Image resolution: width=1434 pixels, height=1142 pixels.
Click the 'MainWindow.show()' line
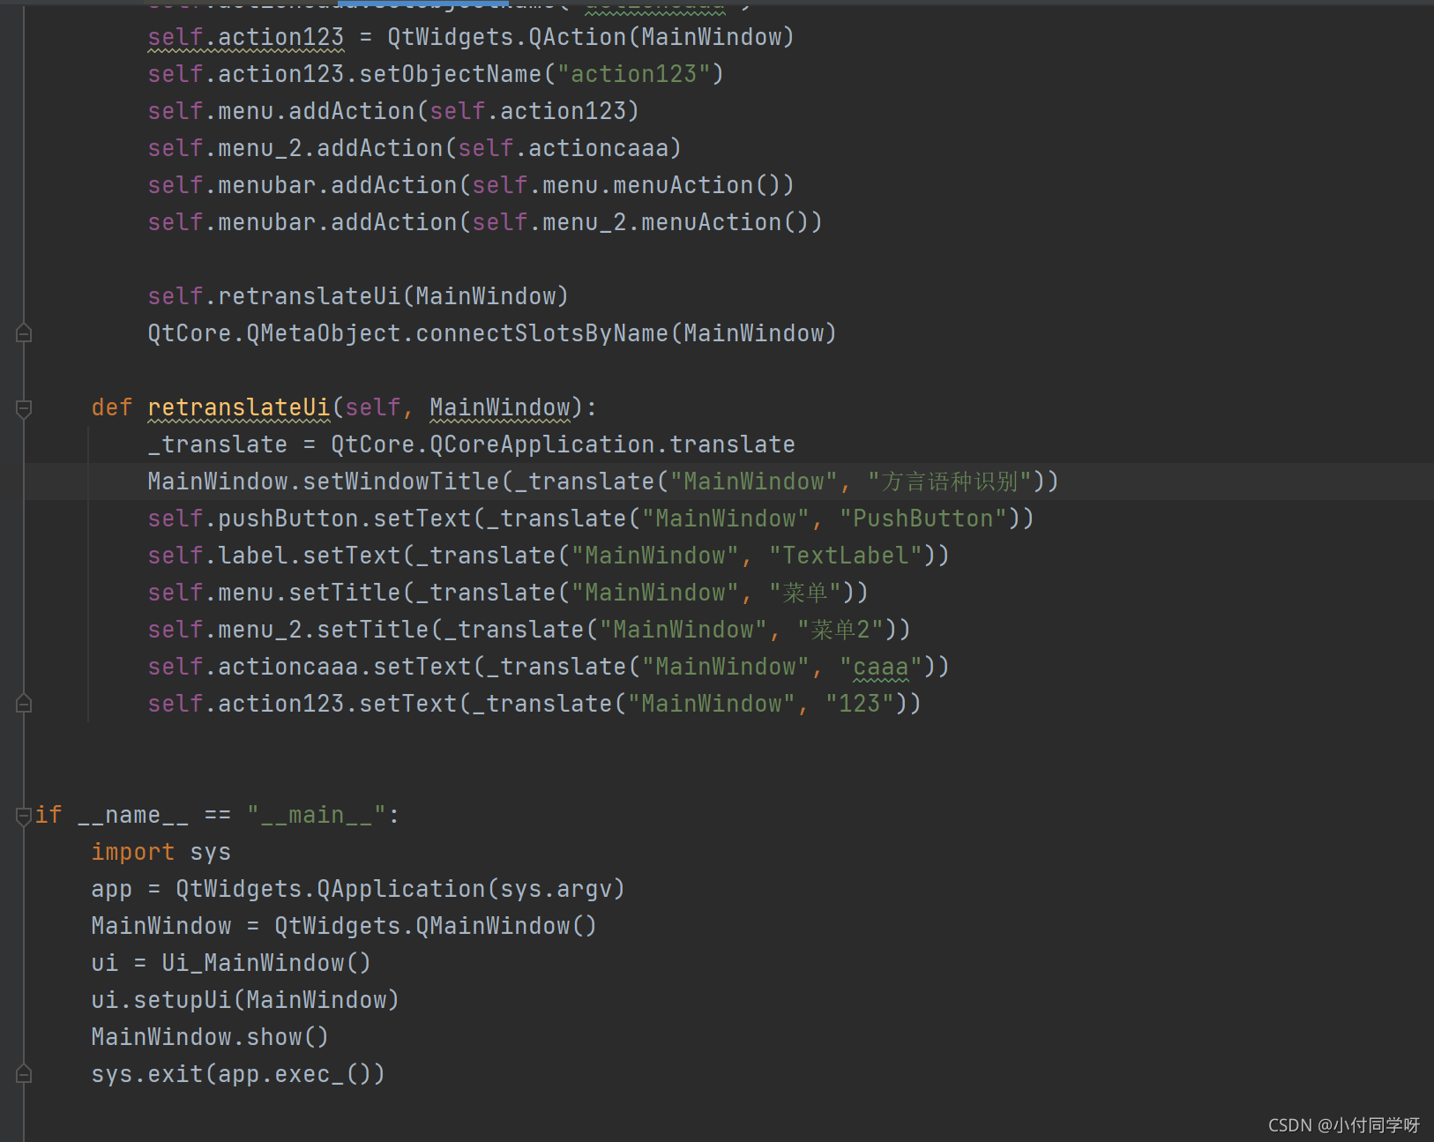(x=210, y=1037)
